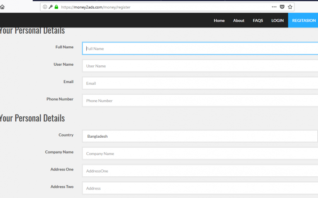This screenshot has width=318, height=198.
Task: Click the browser Home icon
Action: point(2,7)
